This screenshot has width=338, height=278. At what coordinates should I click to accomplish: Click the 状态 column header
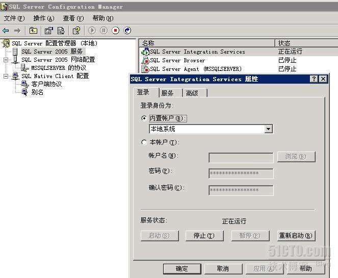coord(307,43)
